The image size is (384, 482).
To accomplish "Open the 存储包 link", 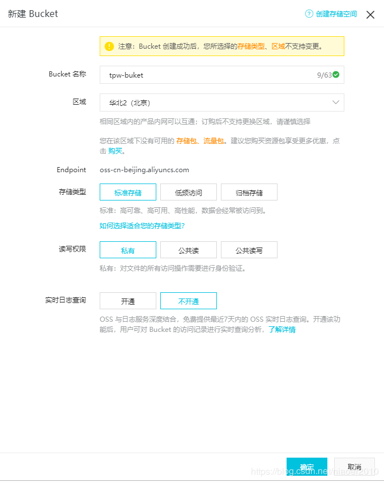I will coord(186,141).
